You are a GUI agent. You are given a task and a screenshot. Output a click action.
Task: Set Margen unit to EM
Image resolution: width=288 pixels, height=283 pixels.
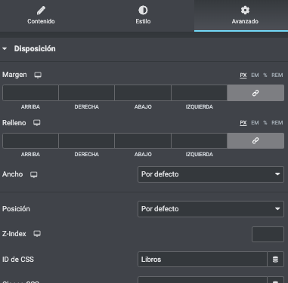(255, 75)
